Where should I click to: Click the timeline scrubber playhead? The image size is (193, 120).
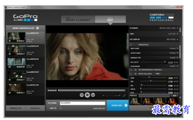coord(59,90)
